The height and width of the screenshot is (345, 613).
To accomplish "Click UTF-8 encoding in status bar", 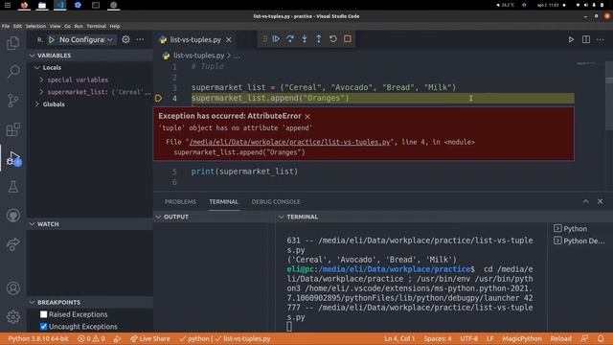I will click(468, 338).
